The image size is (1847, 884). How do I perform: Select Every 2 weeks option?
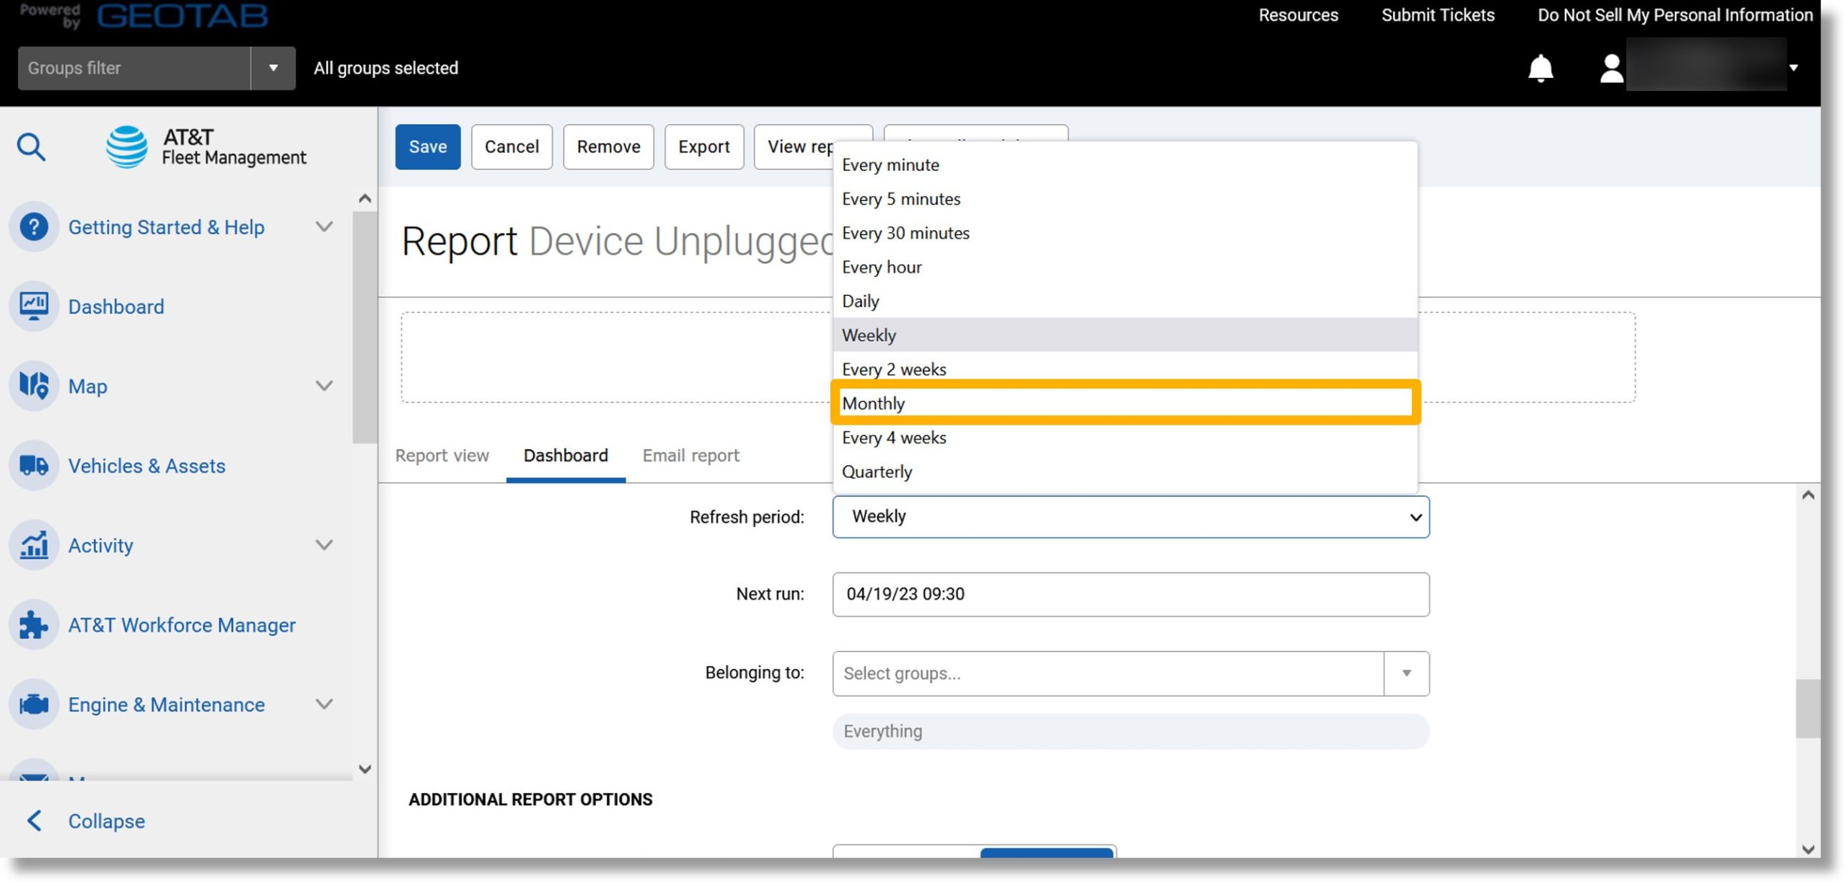[x=1126, y=369]
